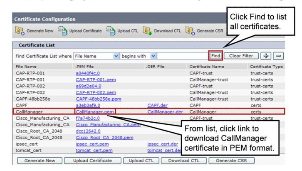This screenshot has width=302, height=171.
Task: Click bottom Upload Certificate button
Action: click(x=92, y=161)
